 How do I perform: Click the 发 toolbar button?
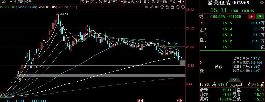click(83, 2)
